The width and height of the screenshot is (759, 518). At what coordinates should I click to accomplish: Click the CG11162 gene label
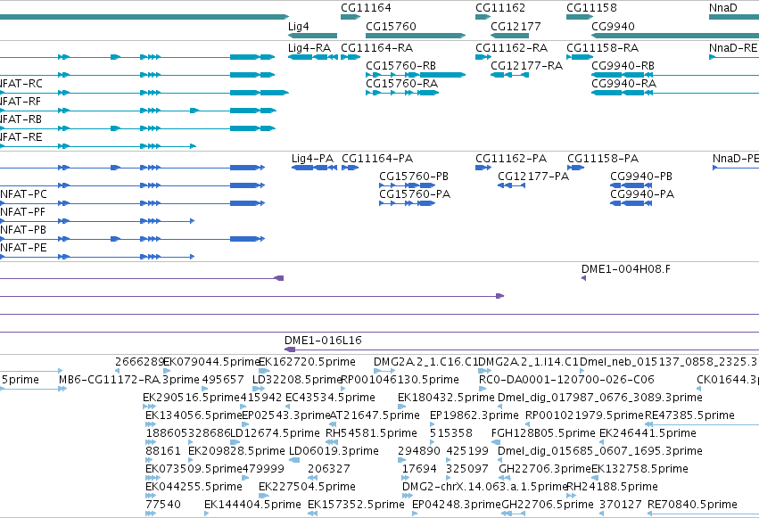(x=500, y=8)
